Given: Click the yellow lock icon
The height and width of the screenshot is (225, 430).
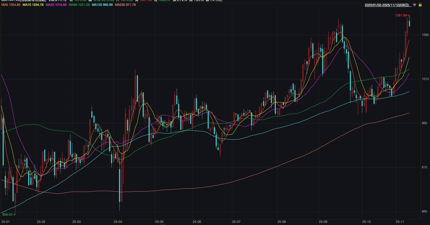Looking at the screenshot, I should point(420,5).
